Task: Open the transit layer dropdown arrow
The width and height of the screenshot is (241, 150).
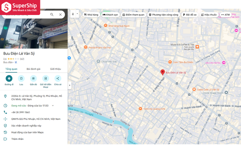Action: coord(77,14)
